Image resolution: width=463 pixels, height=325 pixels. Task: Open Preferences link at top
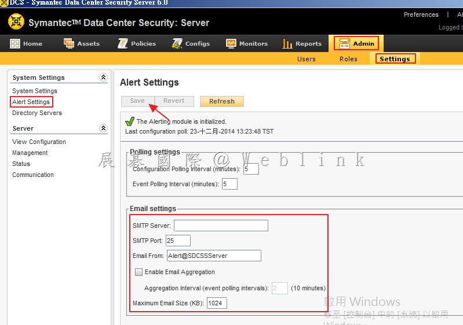[421, 14]
